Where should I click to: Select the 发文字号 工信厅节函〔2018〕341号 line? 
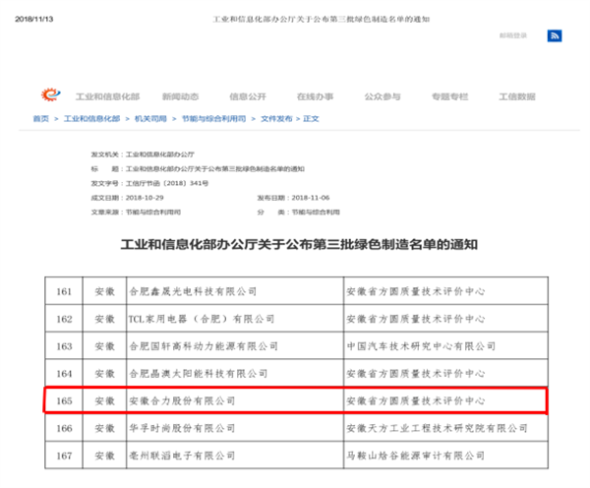[x=149, y=183]
